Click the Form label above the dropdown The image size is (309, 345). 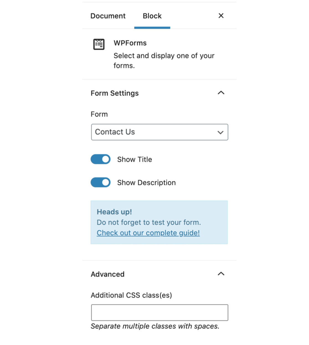pyautogui.click(x=99, y=114)
